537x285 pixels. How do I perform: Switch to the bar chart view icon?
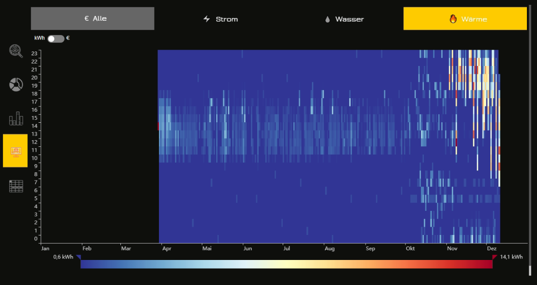click(x=16, y=118)
